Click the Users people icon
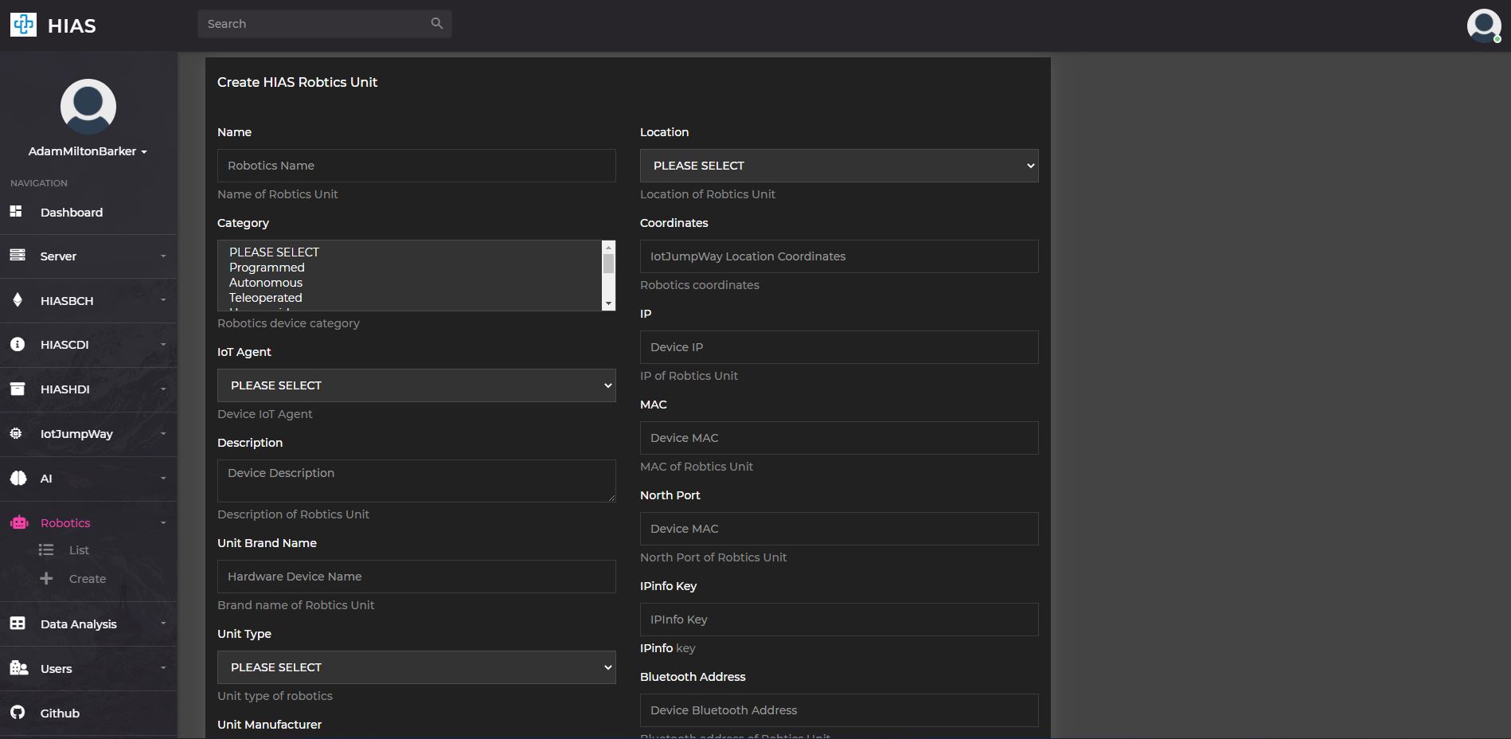The height and width of the screenshot is (739, 1511). coord(19,667)
